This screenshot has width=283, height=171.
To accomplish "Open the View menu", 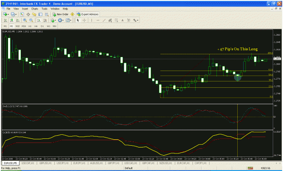I will pyautogui.click(x=16, y=9).
